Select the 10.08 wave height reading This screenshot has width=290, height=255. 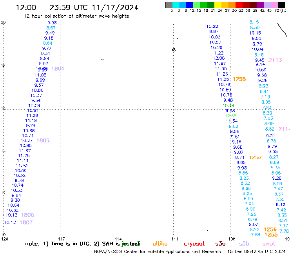point(34,106)
